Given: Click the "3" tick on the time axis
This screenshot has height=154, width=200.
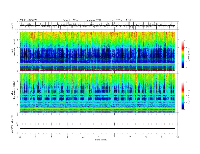Looking at the screenshot, I should coord(67,137).
